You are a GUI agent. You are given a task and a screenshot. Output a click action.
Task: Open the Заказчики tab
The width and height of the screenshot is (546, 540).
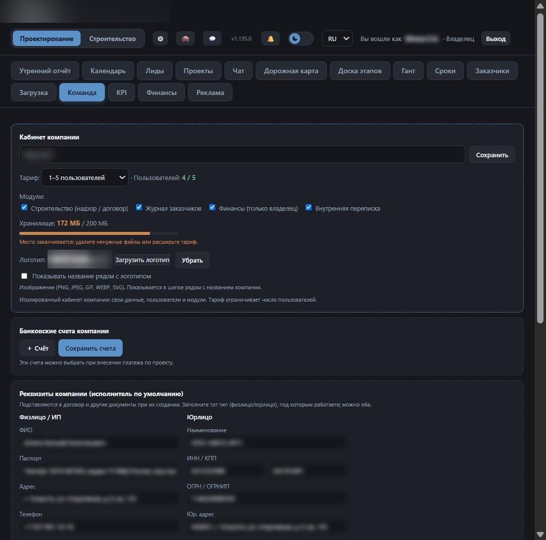[x=493, y=71]
